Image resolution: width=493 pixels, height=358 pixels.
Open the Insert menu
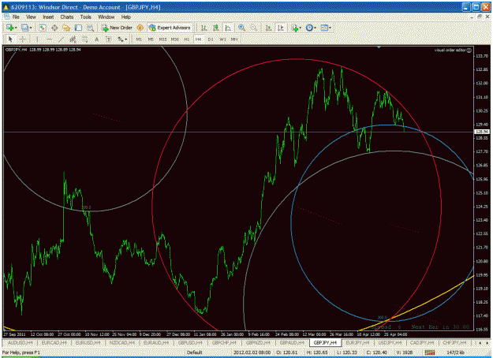click(x=48, y=17)
